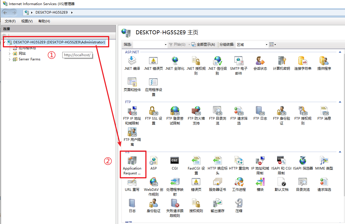Open FTP 防火墙支持 feature
The width and height of the screenshot is (345, 224).
click(196, 115)
